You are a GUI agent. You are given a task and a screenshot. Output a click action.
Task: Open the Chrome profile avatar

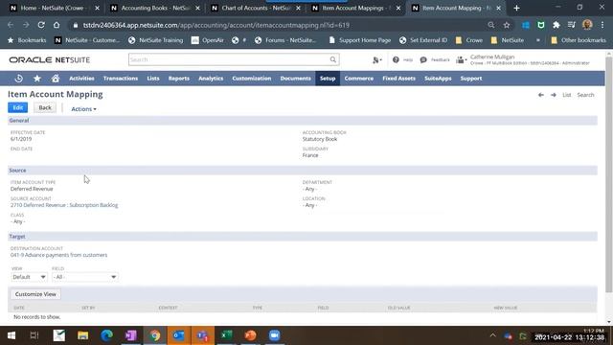(587, 25)
